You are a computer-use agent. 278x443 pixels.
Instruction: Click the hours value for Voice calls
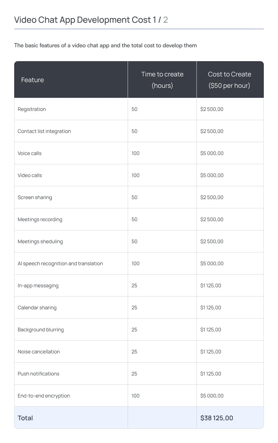pos(135,153)
